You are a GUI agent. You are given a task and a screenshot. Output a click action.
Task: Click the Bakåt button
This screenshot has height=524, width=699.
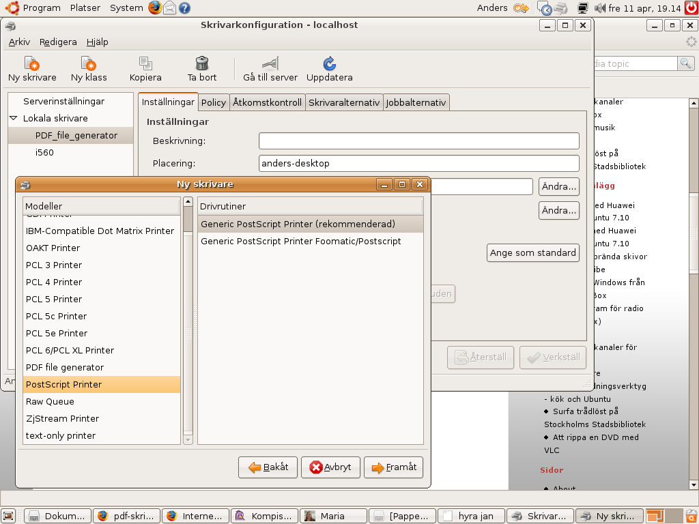(268, 467)
